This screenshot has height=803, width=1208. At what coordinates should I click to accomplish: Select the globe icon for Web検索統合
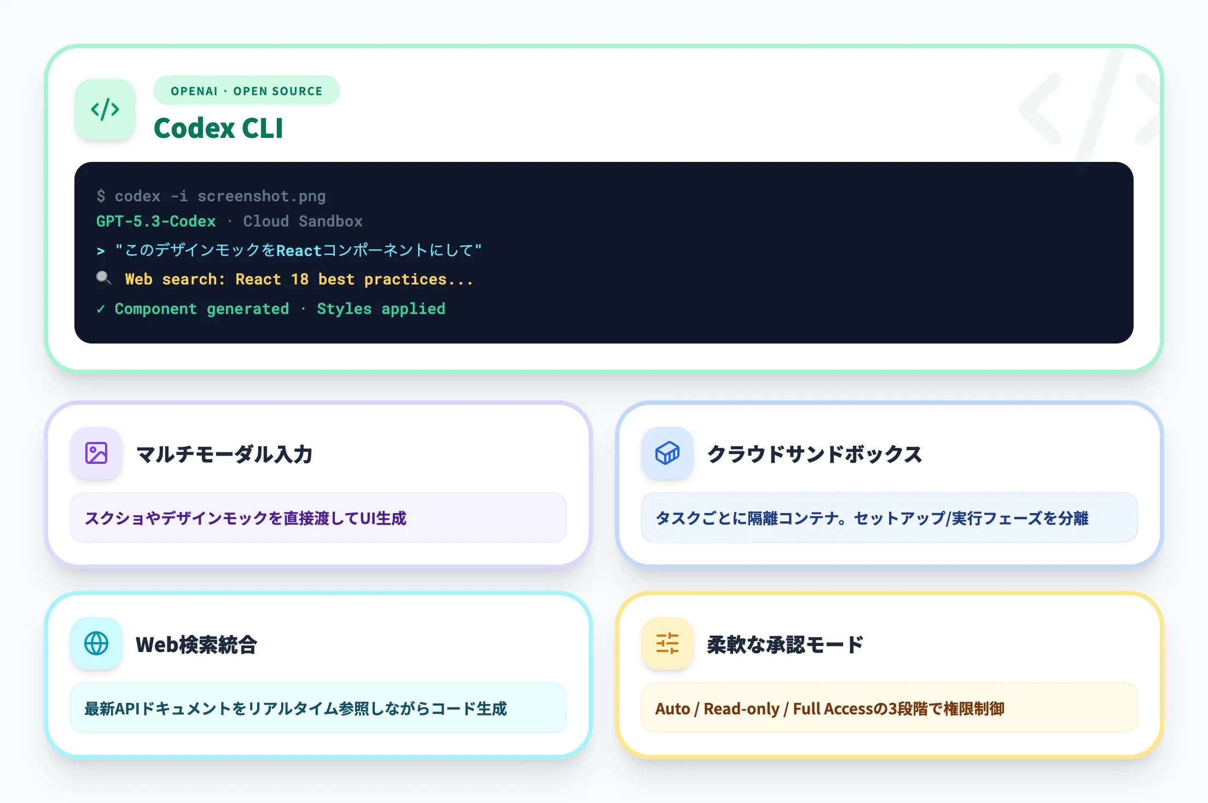pos(96,644)
